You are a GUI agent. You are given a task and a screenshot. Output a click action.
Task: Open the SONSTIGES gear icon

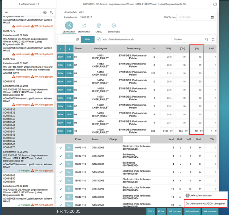pos(114,26)
